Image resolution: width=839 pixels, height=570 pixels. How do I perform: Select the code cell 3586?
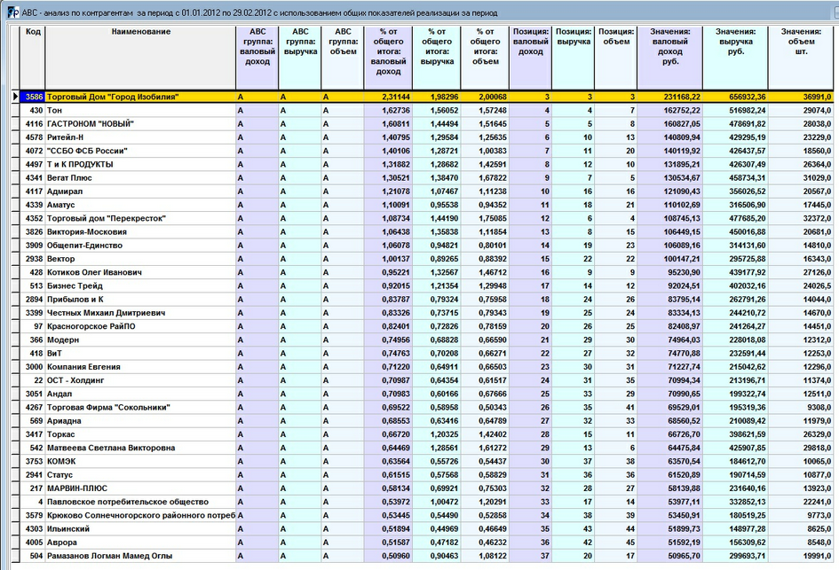(33, 97)
